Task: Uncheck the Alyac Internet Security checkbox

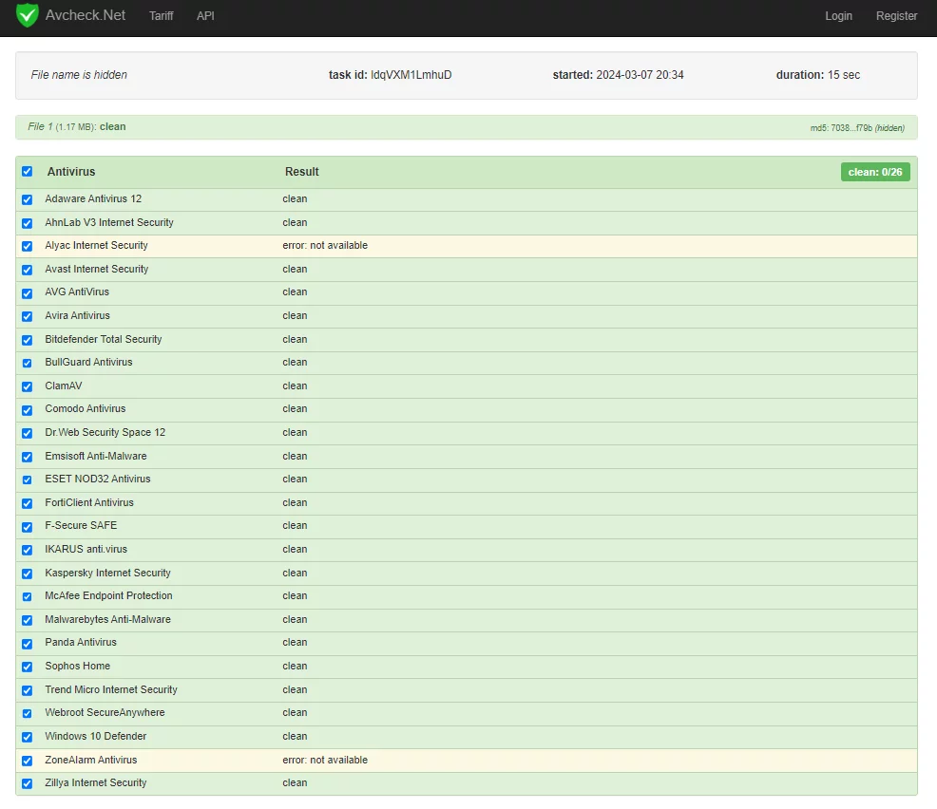Action: pyautogui.click(x=27, y=246)
